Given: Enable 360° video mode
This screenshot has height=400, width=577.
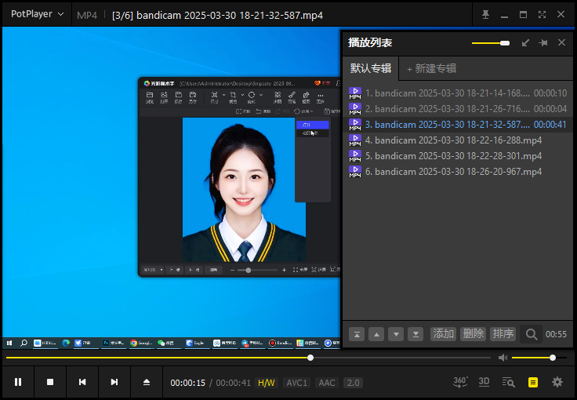Looking at the screenshot, I should [x=460, y=382].
